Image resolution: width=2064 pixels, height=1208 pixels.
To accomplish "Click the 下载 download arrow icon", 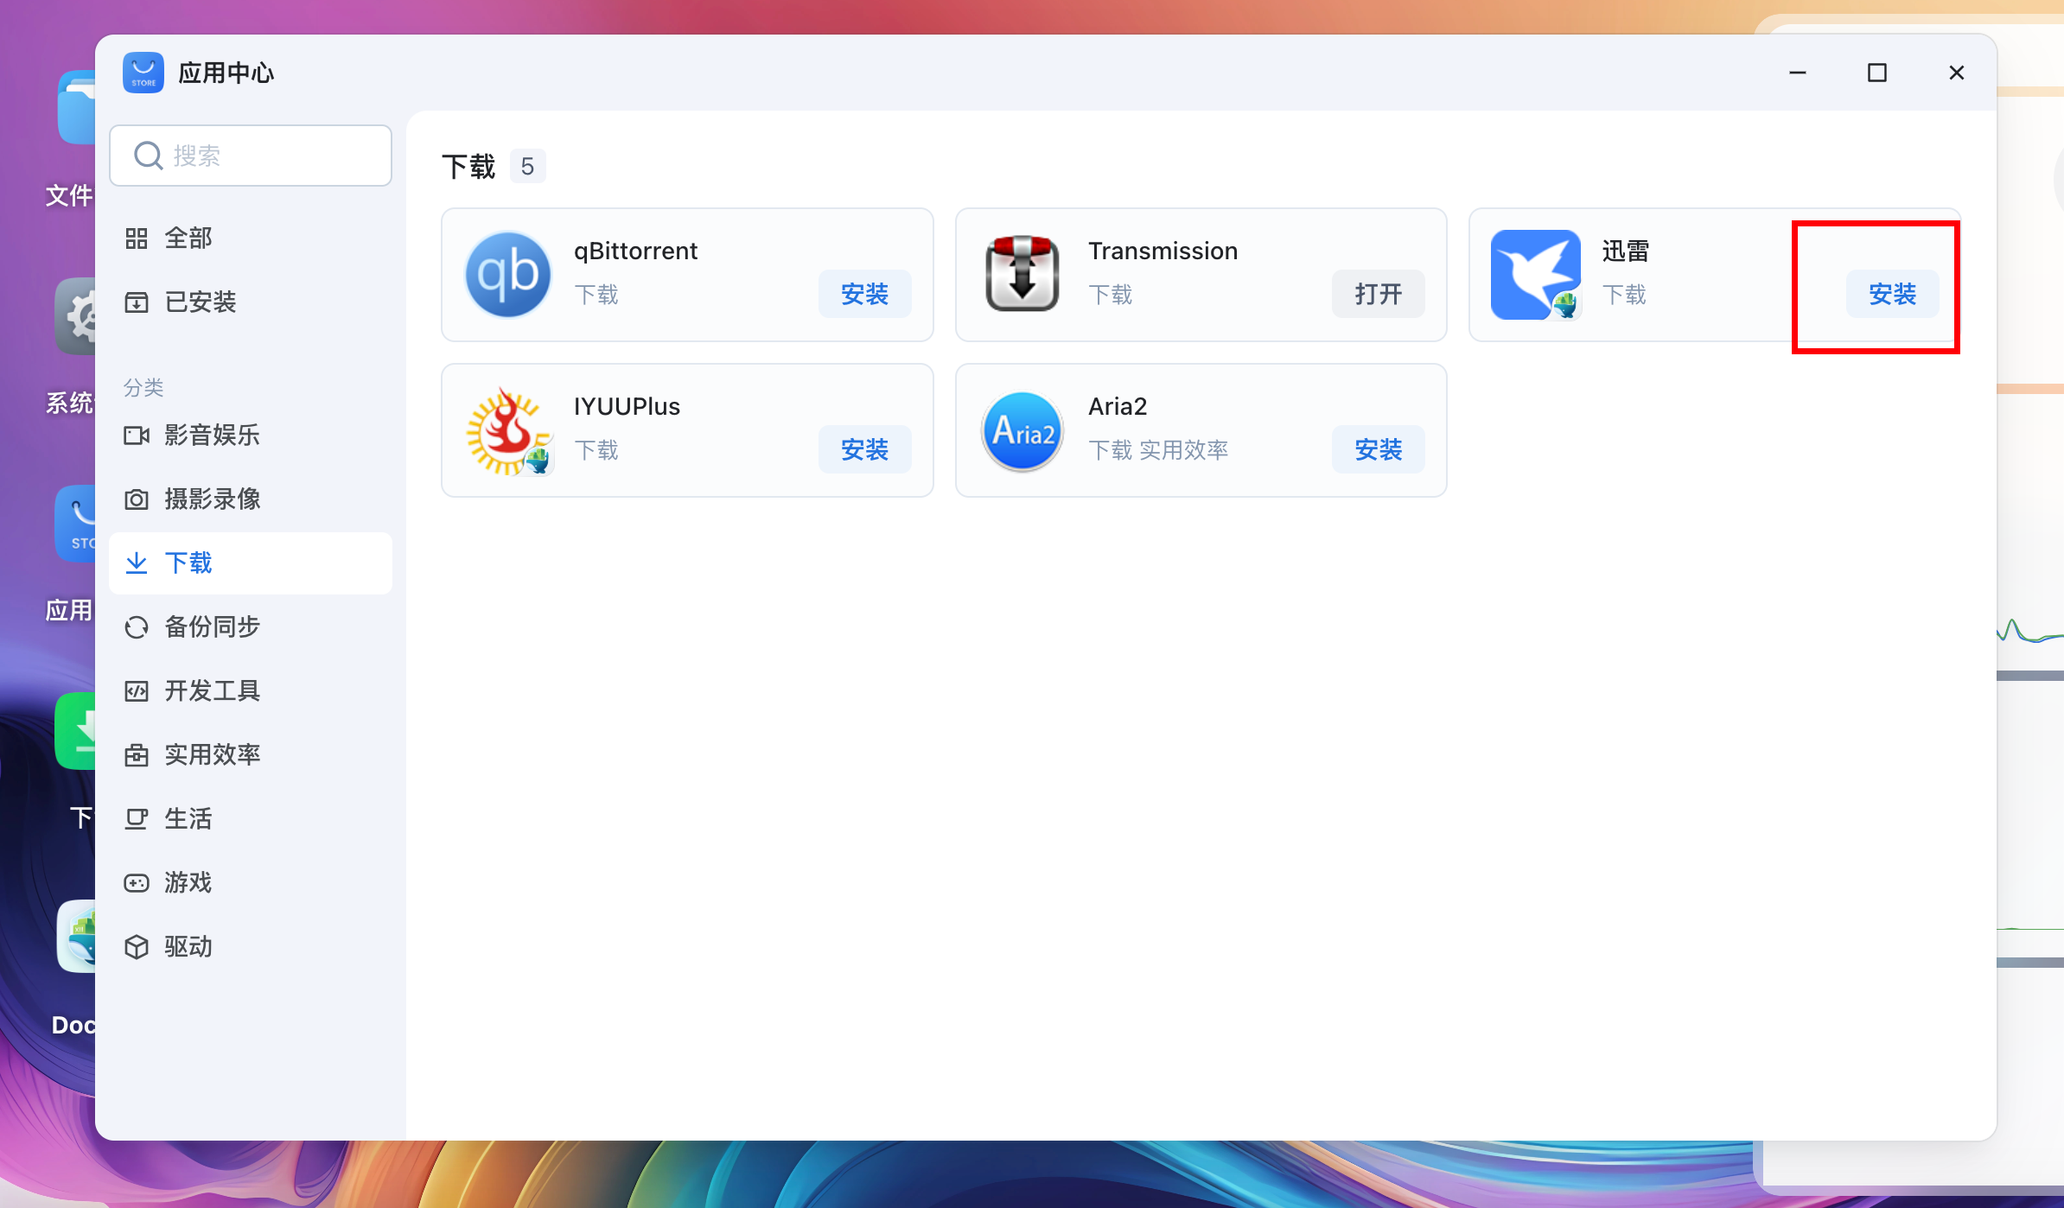I will point(137,563).
